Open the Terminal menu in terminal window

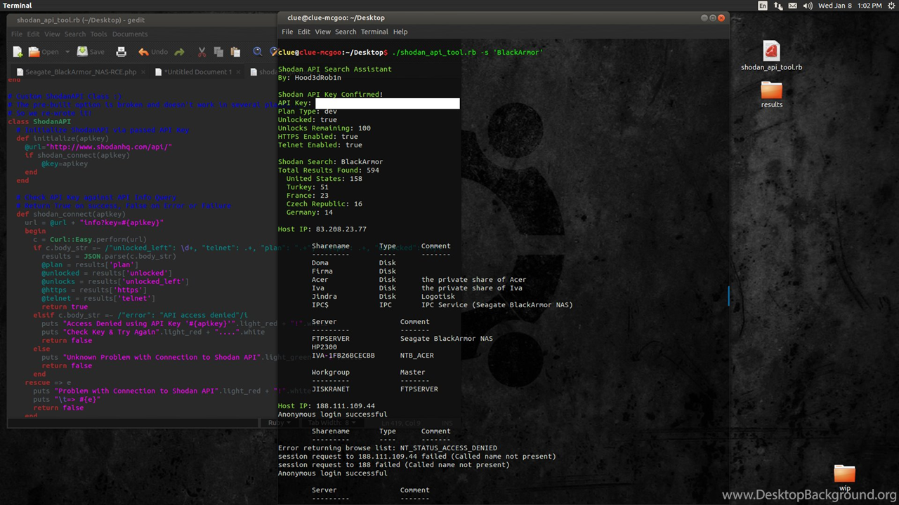[x=374, y=32]
